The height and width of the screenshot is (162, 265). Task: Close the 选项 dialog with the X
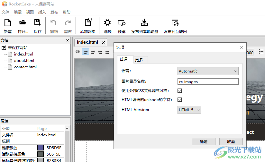(x=242, y=47)
